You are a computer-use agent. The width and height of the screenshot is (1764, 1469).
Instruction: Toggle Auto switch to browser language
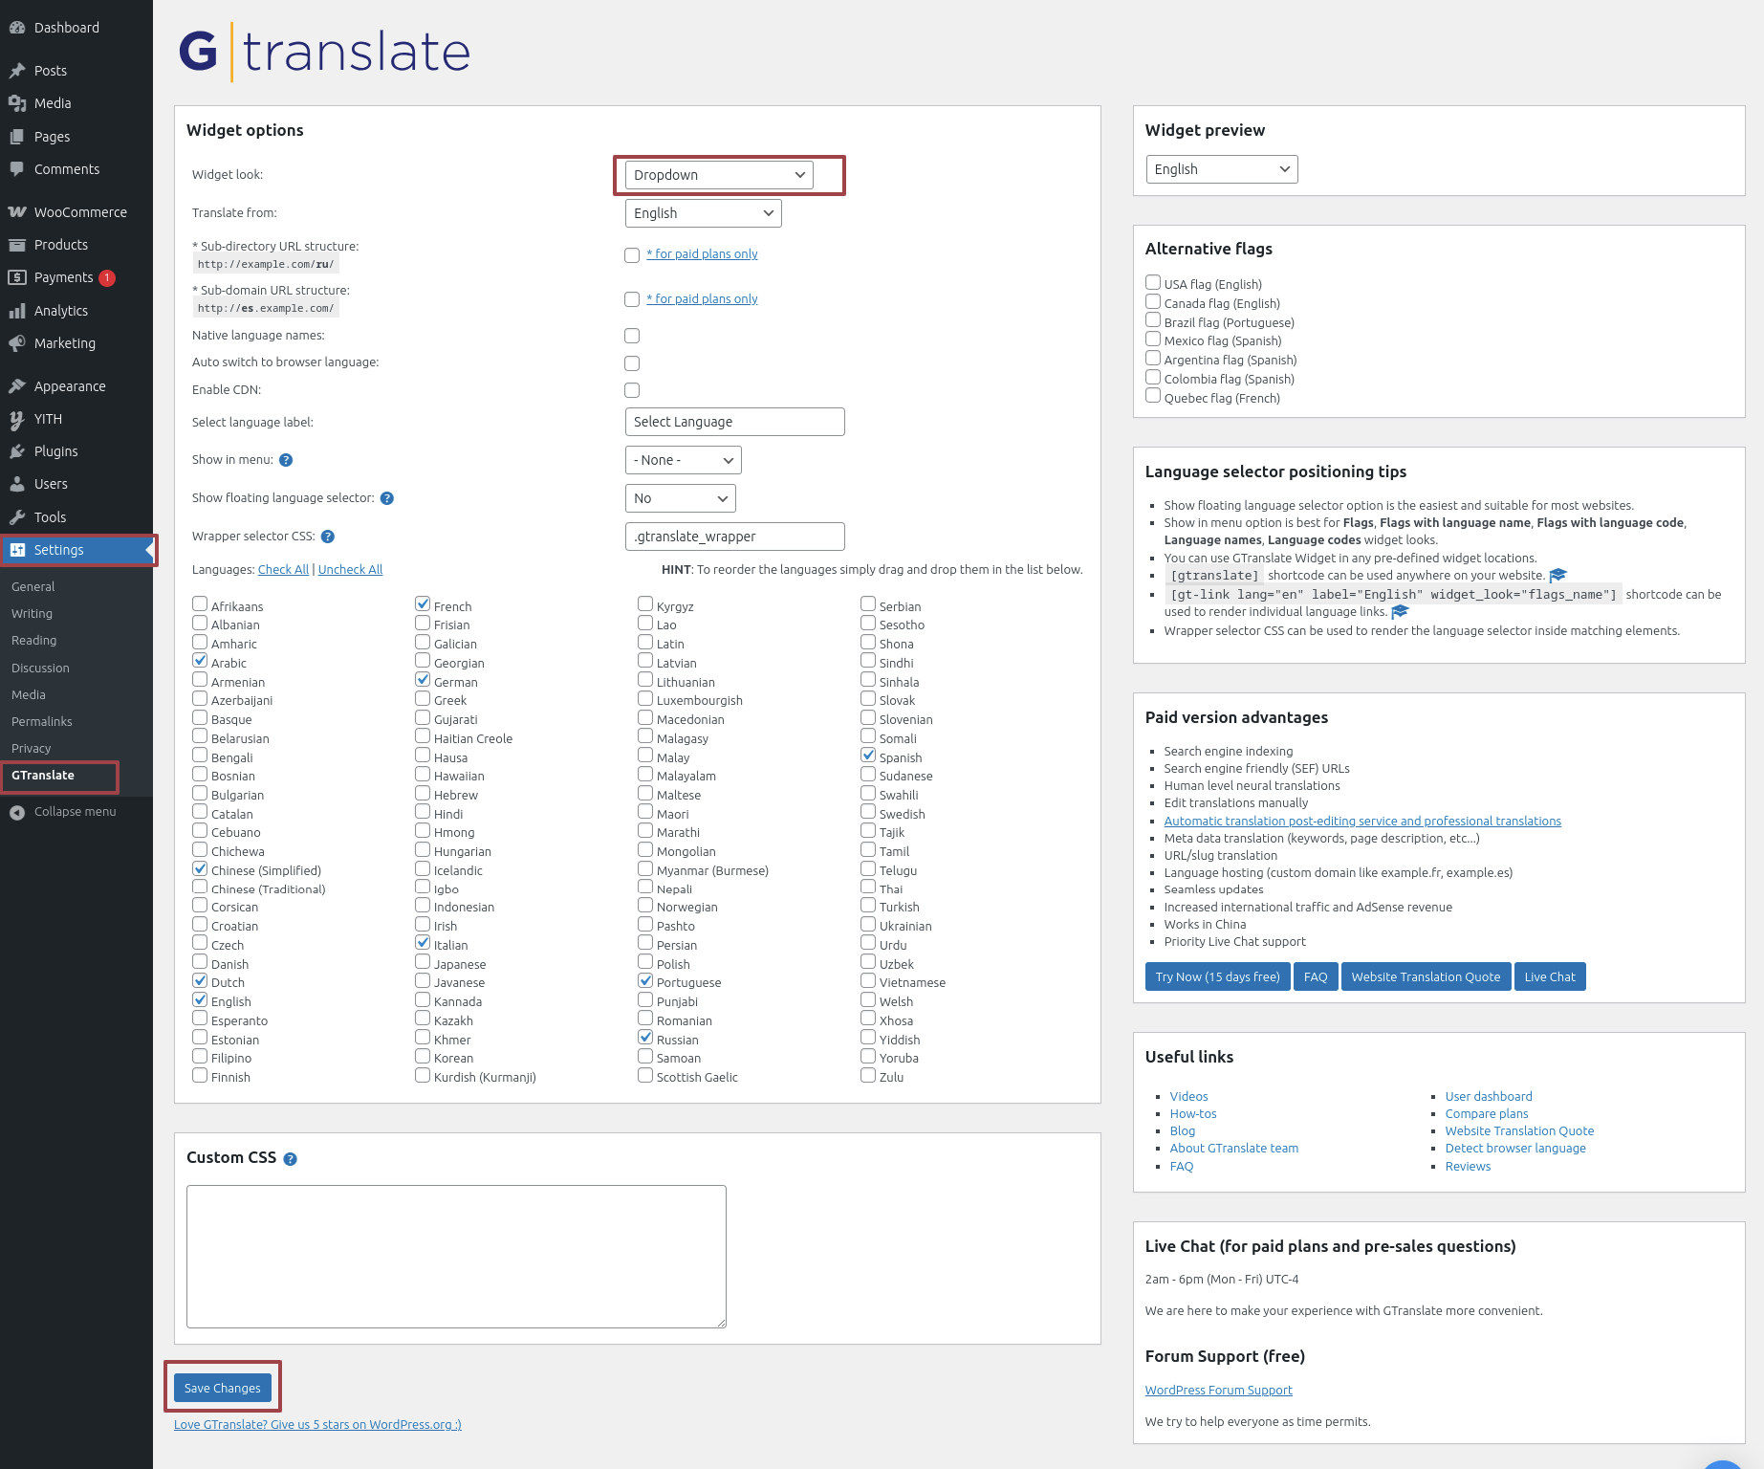pyautogui.click(x=632, y=363)
